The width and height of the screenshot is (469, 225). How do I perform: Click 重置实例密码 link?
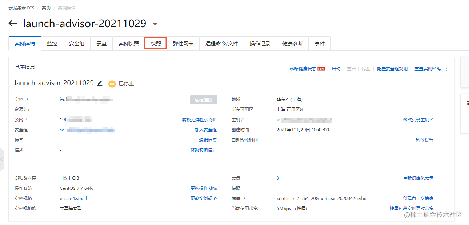point(428,69)
